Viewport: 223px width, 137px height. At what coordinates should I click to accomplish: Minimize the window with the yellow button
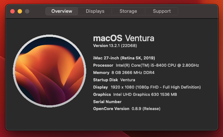[20, 11]
